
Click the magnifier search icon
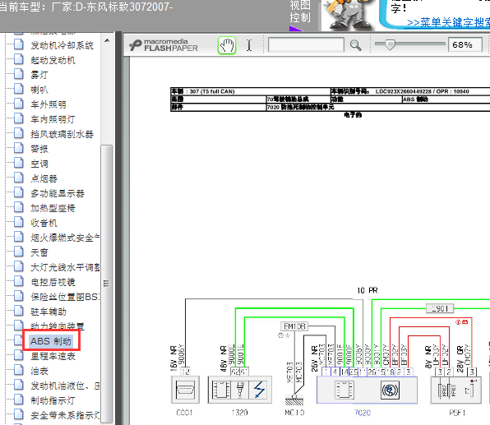[356, 45]
